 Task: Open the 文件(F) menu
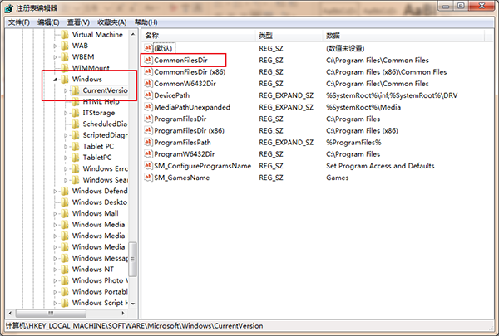pyautogui.click(x=18, y=22)
